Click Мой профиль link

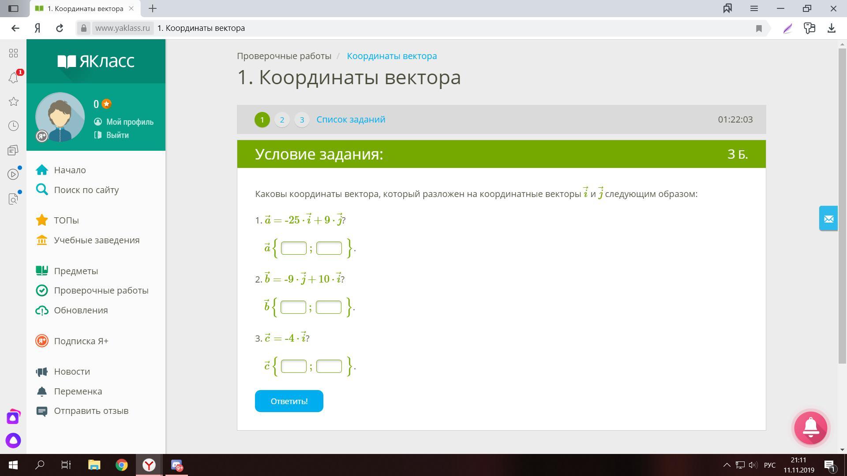tap(129, 122)
